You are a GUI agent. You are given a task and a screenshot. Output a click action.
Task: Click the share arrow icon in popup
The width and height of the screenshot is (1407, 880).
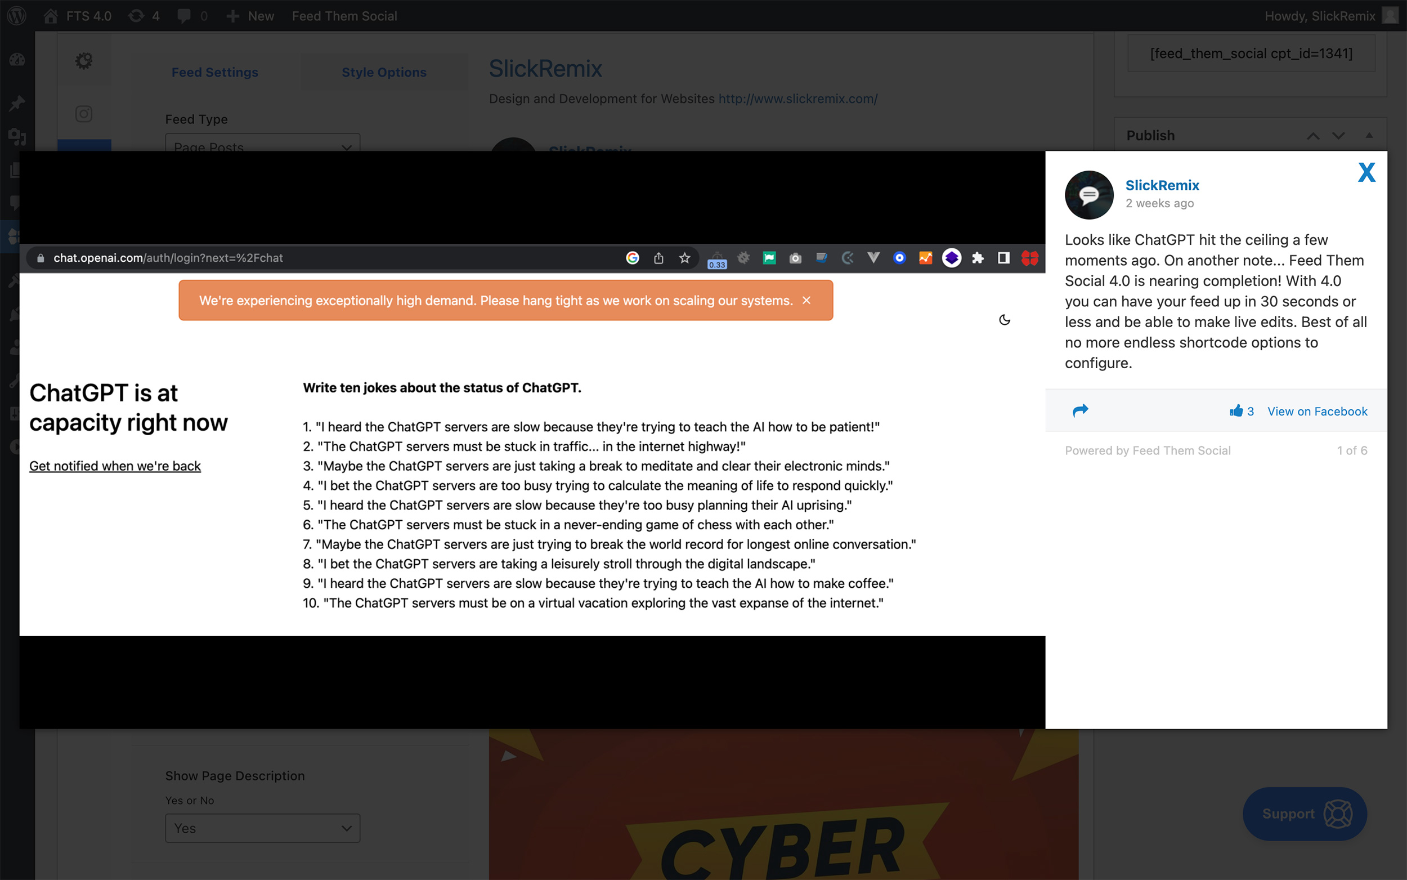[1080, 410]
